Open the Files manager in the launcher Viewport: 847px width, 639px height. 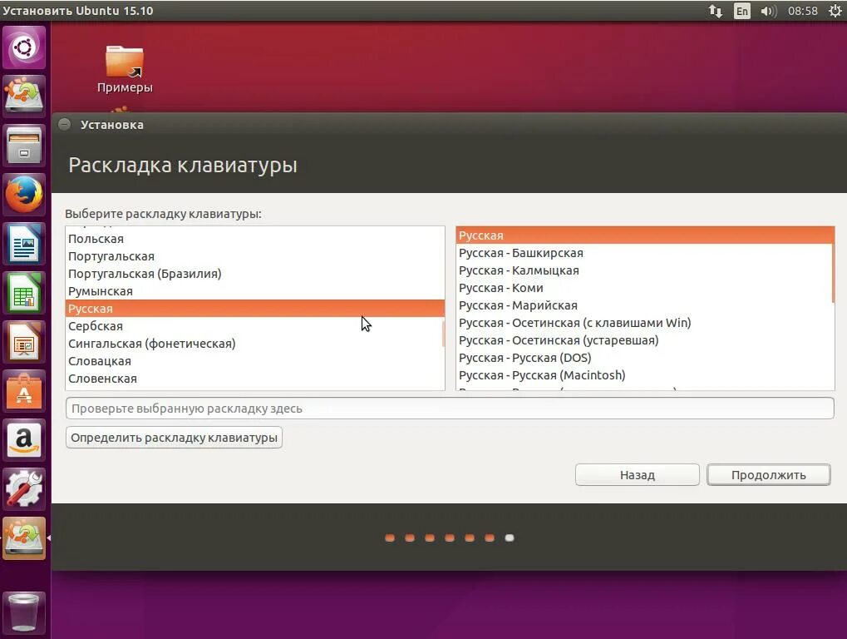(x=24, y=146)
